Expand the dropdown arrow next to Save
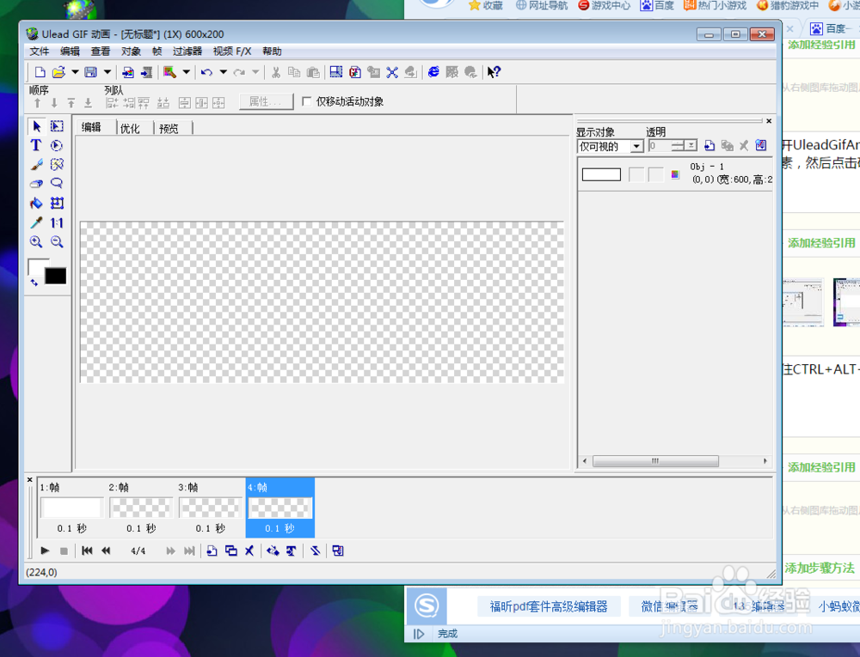Viewport: 860px width, 657px height. (107, 72)
